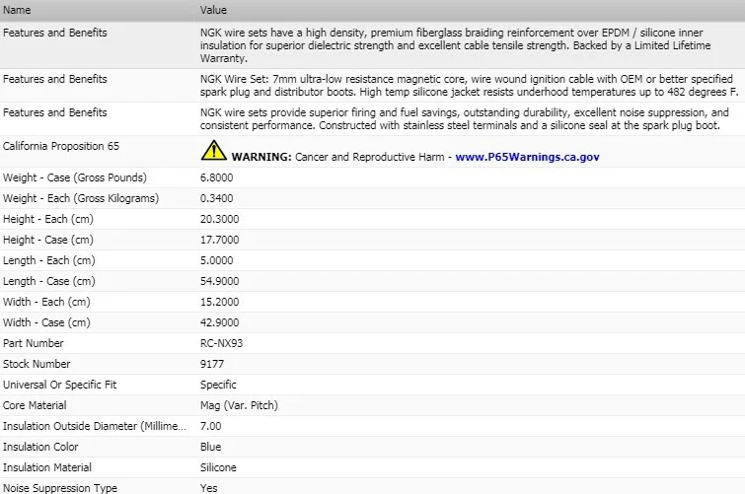The height and width of the screenshot is (494, 745).
Task: Open the www.P65Warnings.ca.gov link
Action: 527,157
